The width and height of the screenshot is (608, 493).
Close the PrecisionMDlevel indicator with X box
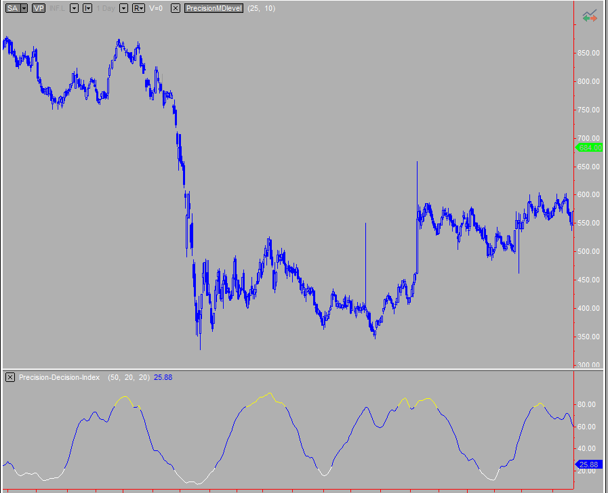point(176,8)
